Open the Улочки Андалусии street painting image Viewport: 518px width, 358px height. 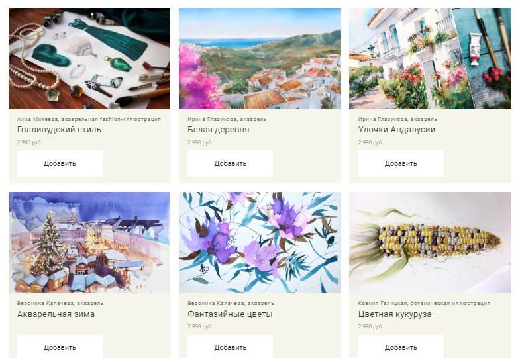[x=430, y=58]
